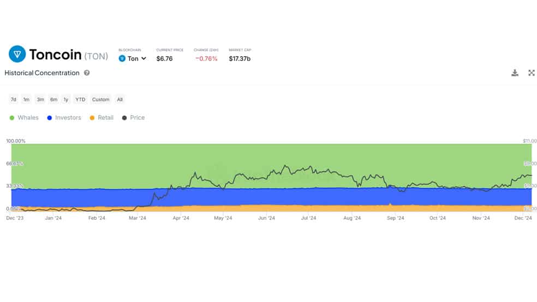Click the Toncoin logo icon
This screenshot has height=302, width=537.
[x=17, y=54]
